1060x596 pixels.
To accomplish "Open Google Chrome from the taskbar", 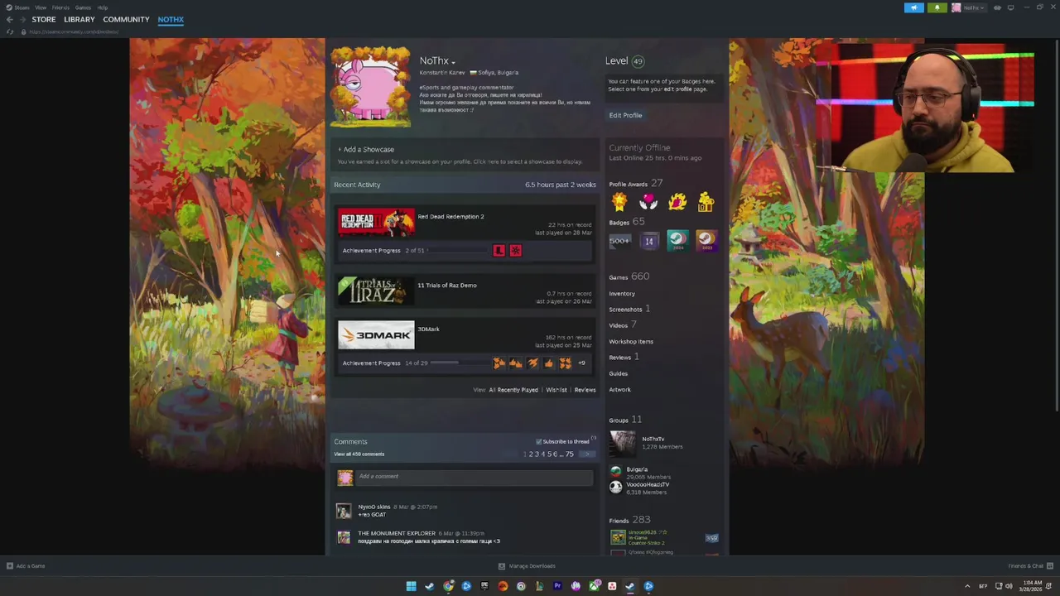I will coord(448,586).
